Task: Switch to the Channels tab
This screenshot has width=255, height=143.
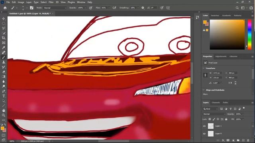Action: pos(216,102)
